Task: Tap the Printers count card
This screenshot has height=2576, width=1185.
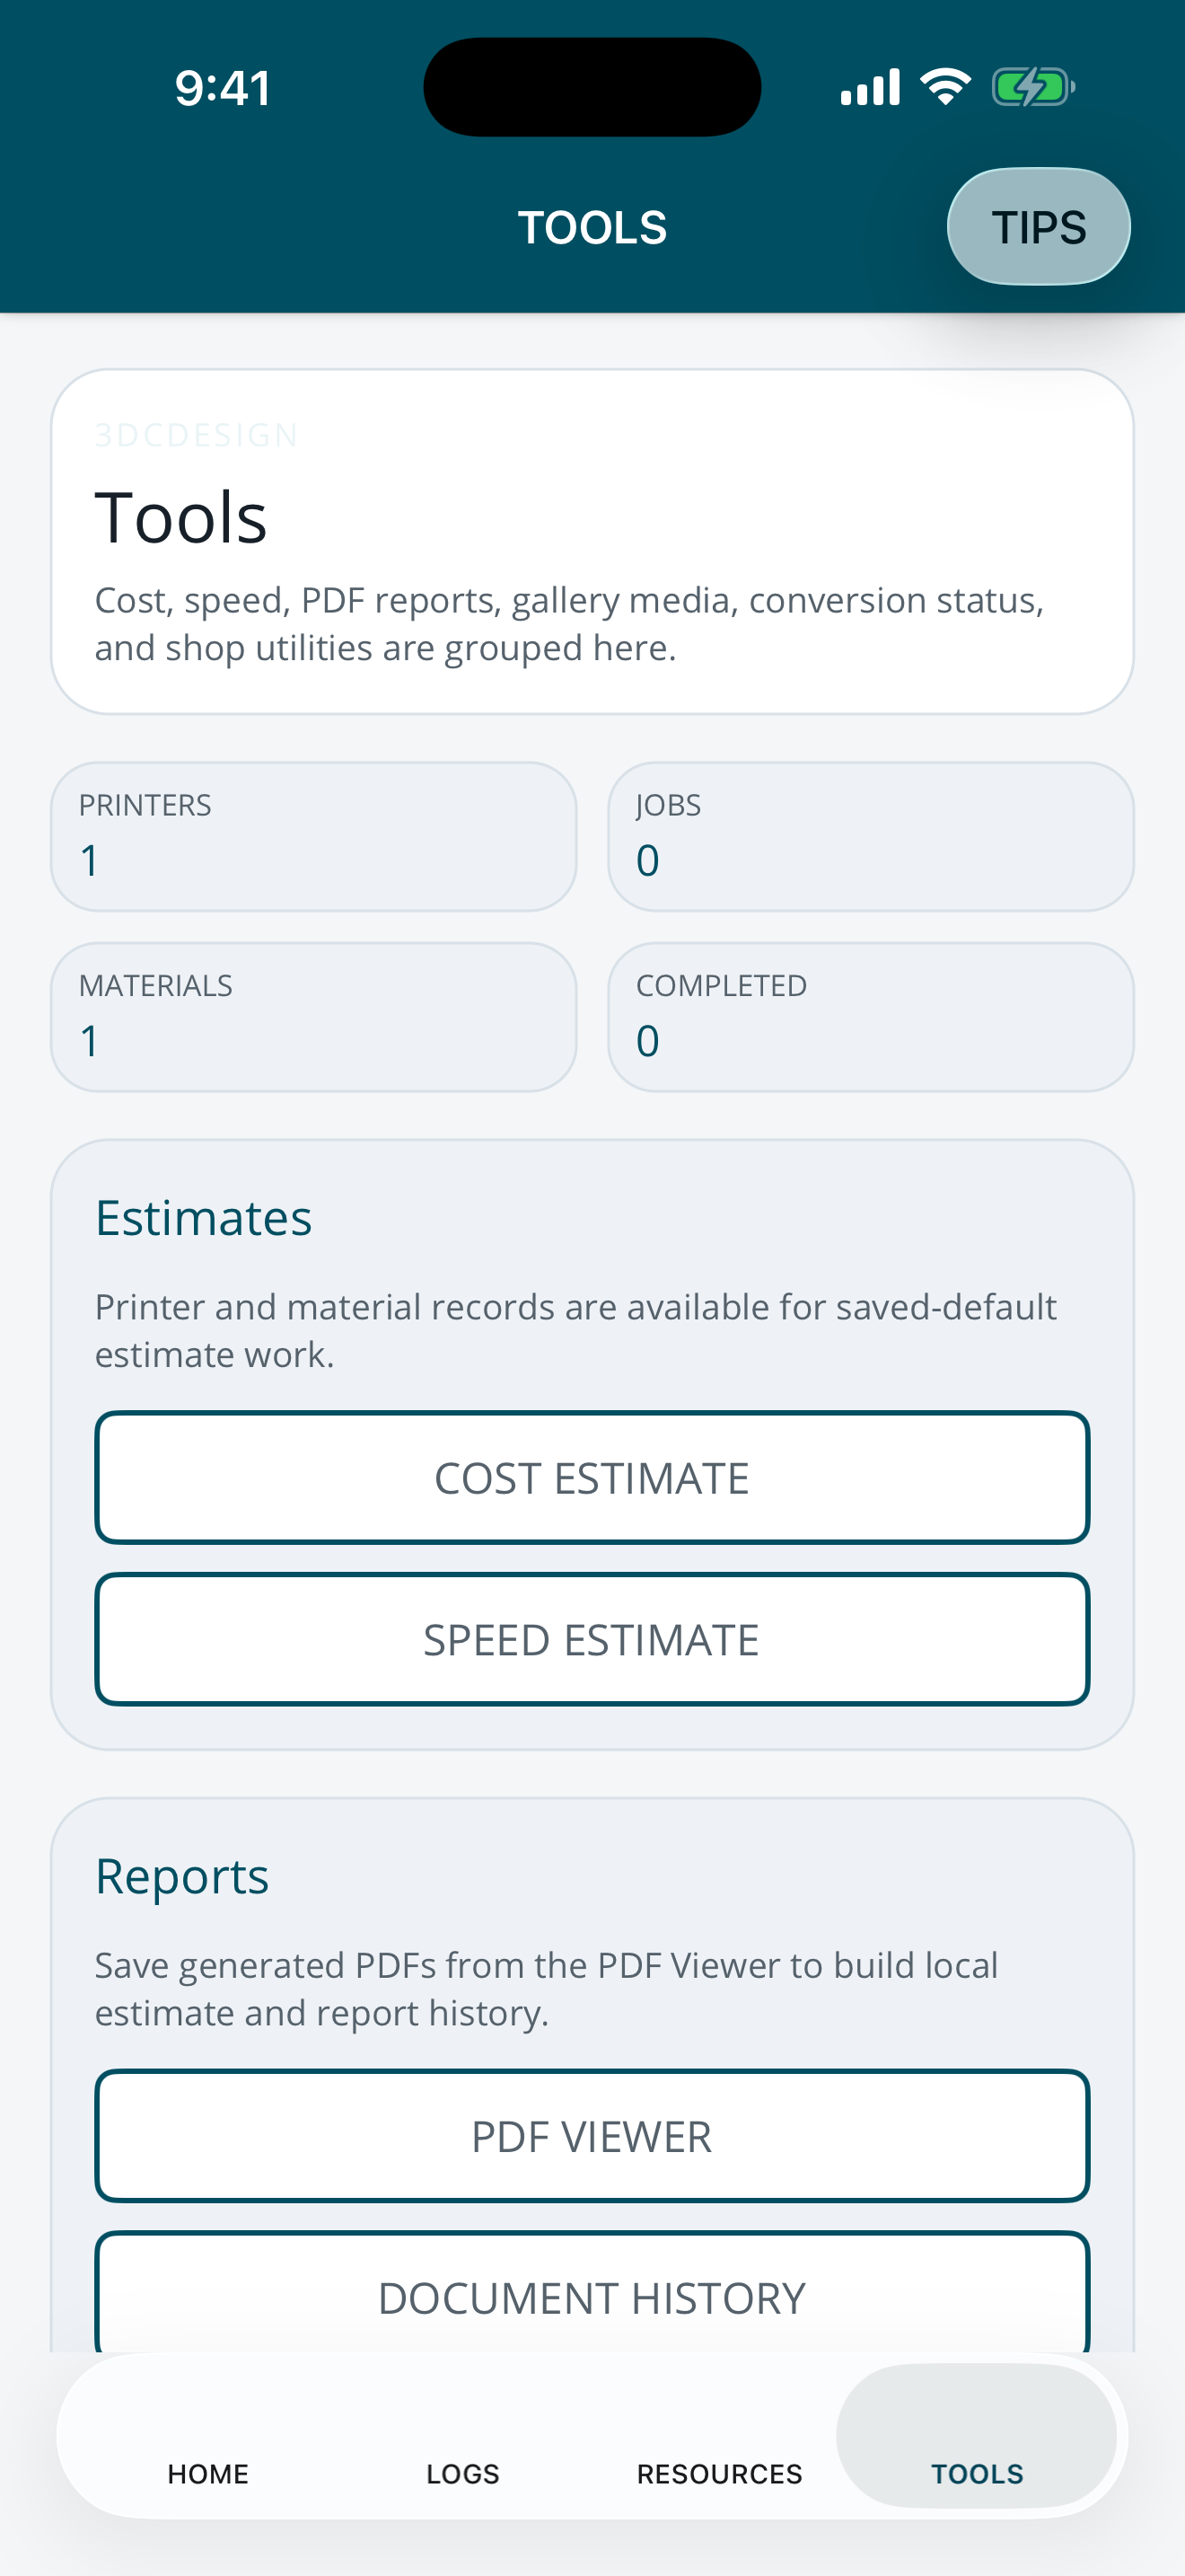Action: click(x=313, y=836)
